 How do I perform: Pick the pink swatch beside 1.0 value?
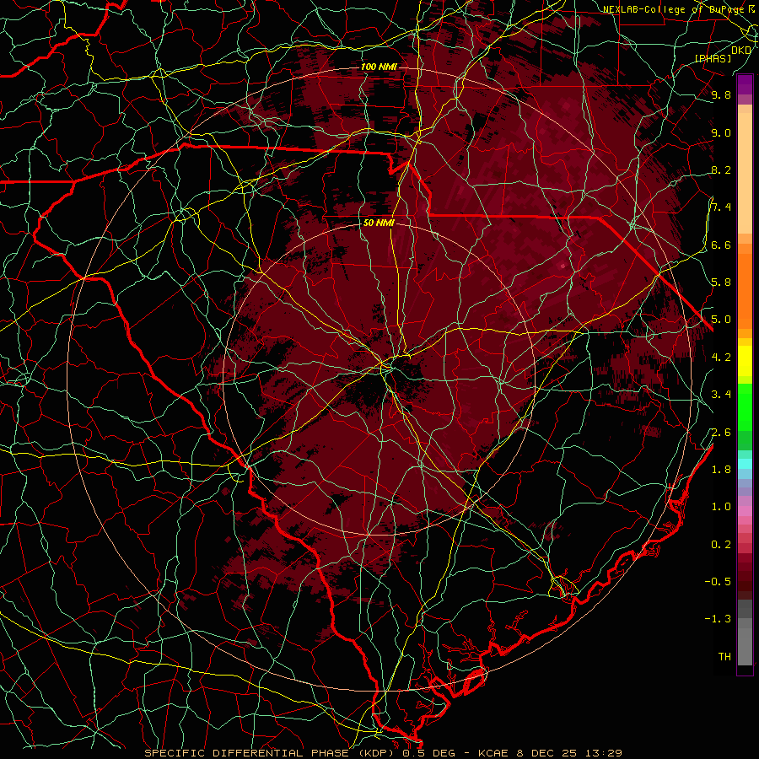[745, 511]
